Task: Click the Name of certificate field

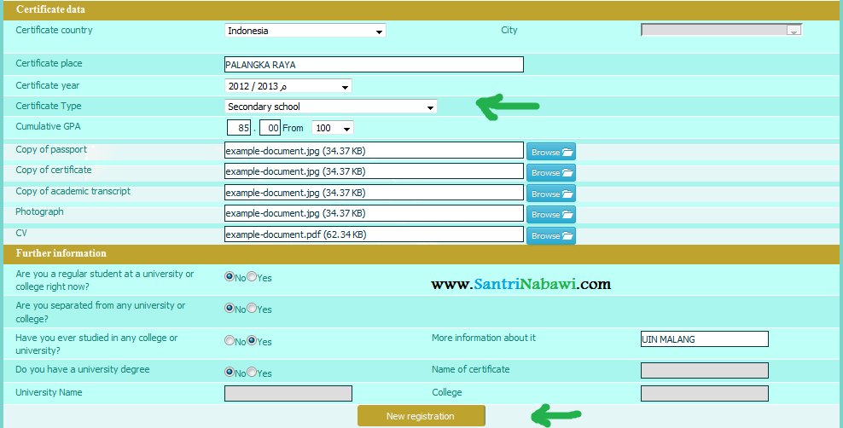Action: pyautogui.click(x=704, y=371)
